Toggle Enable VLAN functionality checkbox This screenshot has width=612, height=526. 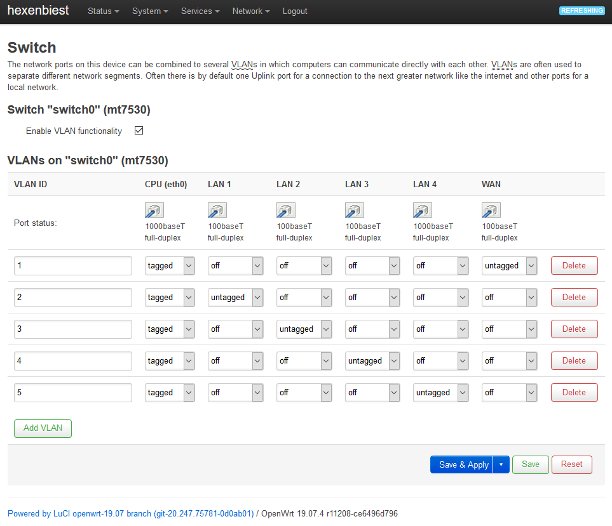pyautogui.click(x=139, y=131)
